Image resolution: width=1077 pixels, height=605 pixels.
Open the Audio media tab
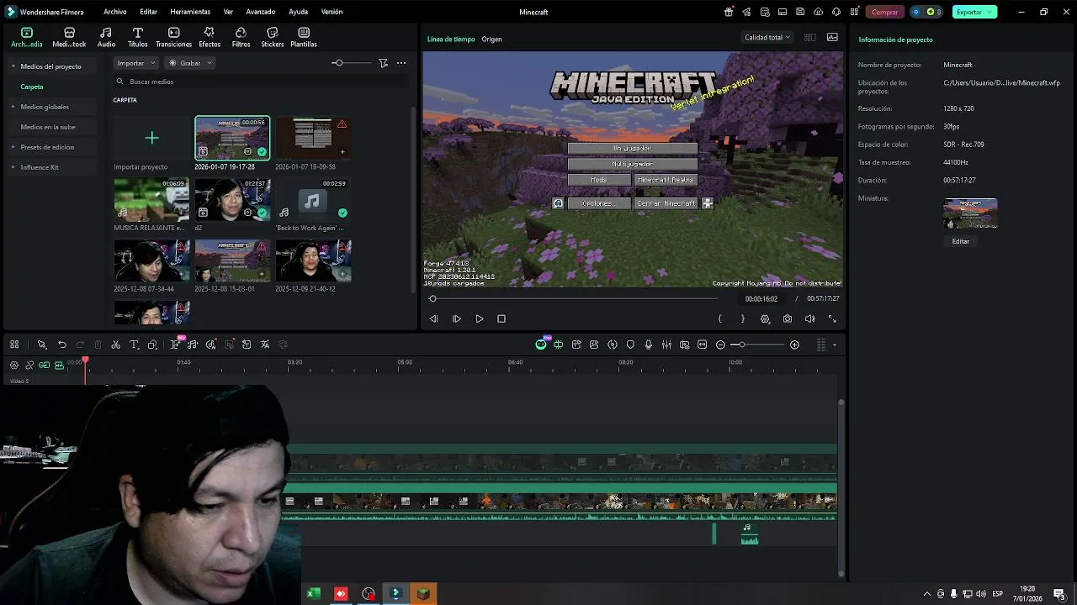click(106, 37)
